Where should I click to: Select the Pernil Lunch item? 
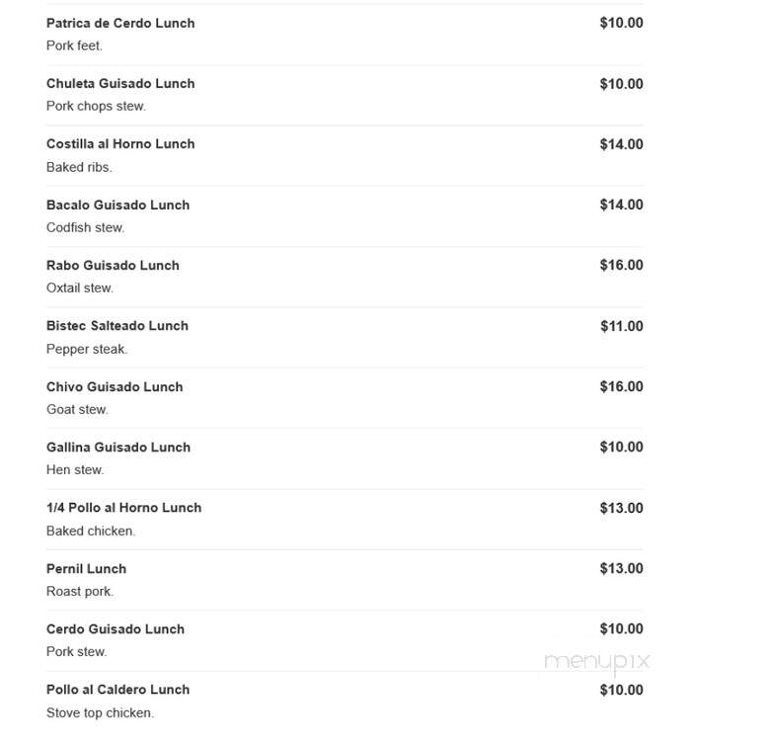tap(87, 569)
